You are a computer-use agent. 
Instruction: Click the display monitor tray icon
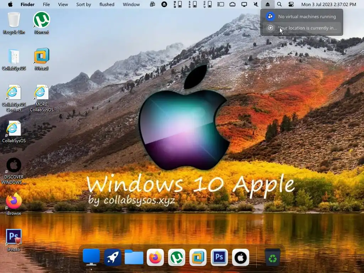[x=244, y=4]
